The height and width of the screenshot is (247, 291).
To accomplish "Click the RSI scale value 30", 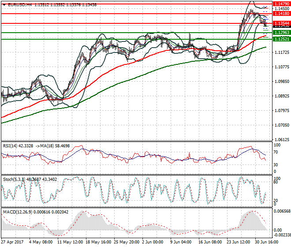I will pos(276,165).
